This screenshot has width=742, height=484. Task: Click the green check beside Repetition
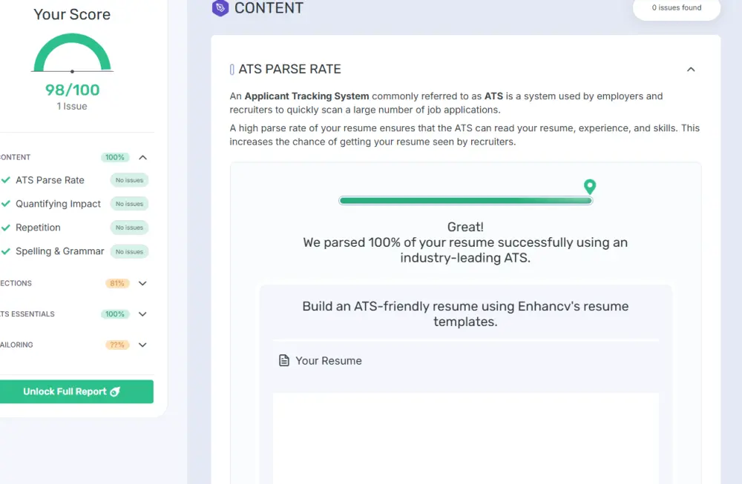point(6,228)
